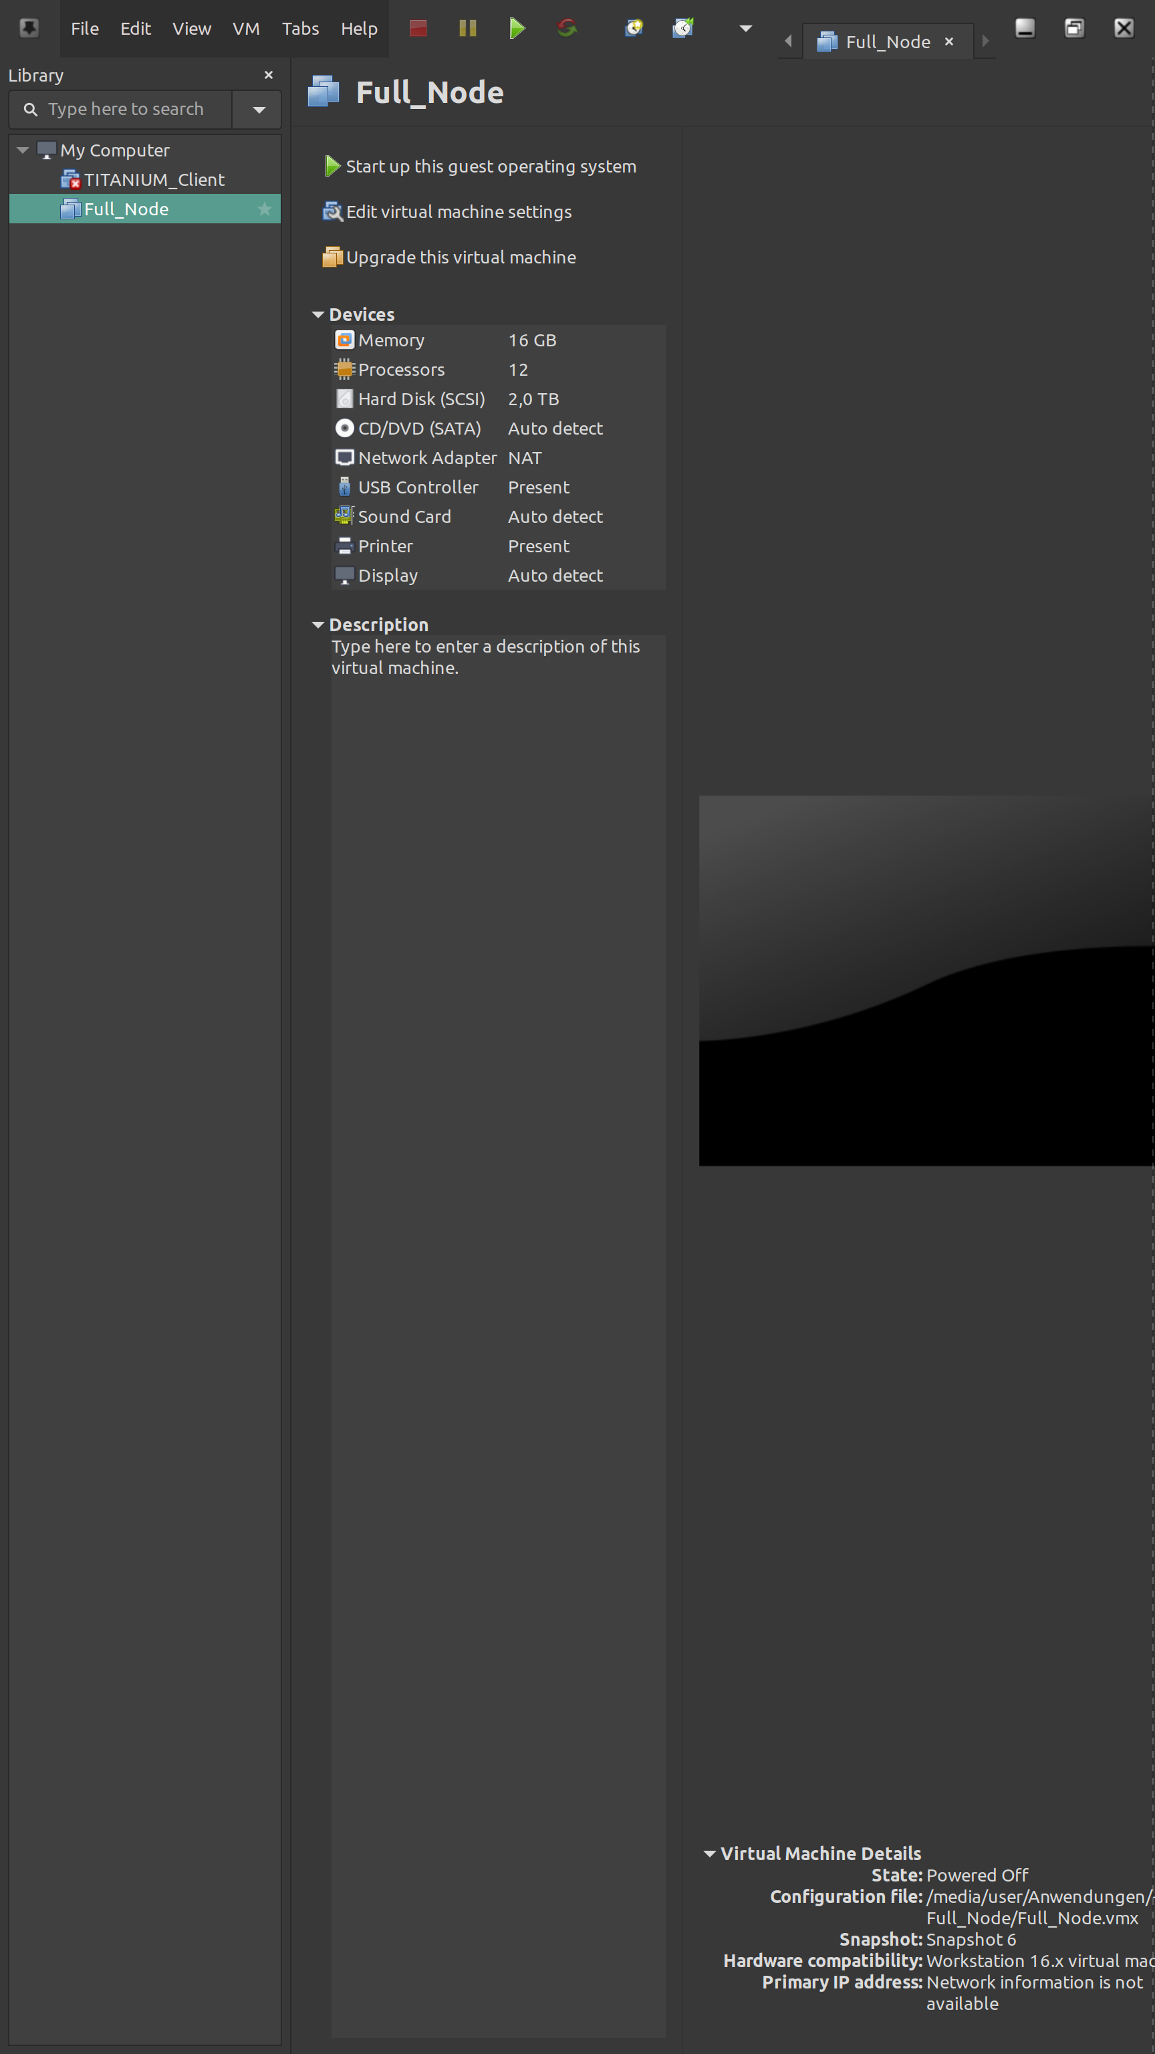Click the description text entry area
The height and width of the screenshot is (2054, 1155).
coord(498,1336)
